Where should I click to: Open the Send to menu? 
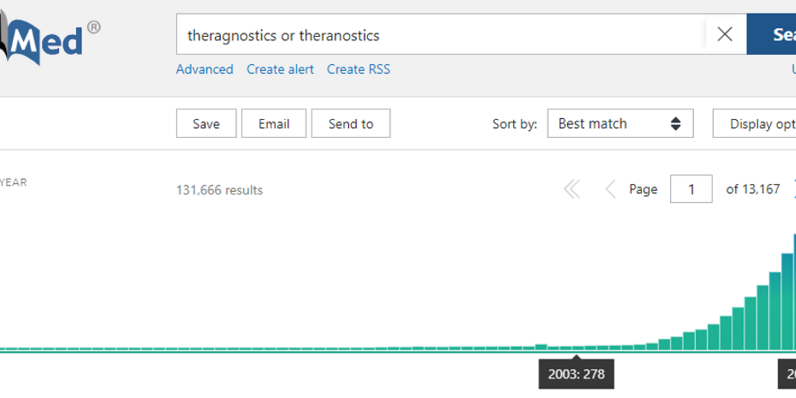pos(350,123)
